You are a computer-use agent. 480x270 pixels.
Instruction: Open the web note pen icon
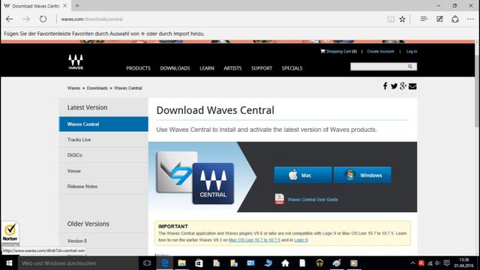pyautogui.click(x=439, y=19)
